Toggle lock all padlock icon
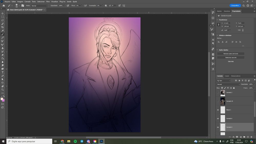The image size is (256, 144). coord(234,88)
